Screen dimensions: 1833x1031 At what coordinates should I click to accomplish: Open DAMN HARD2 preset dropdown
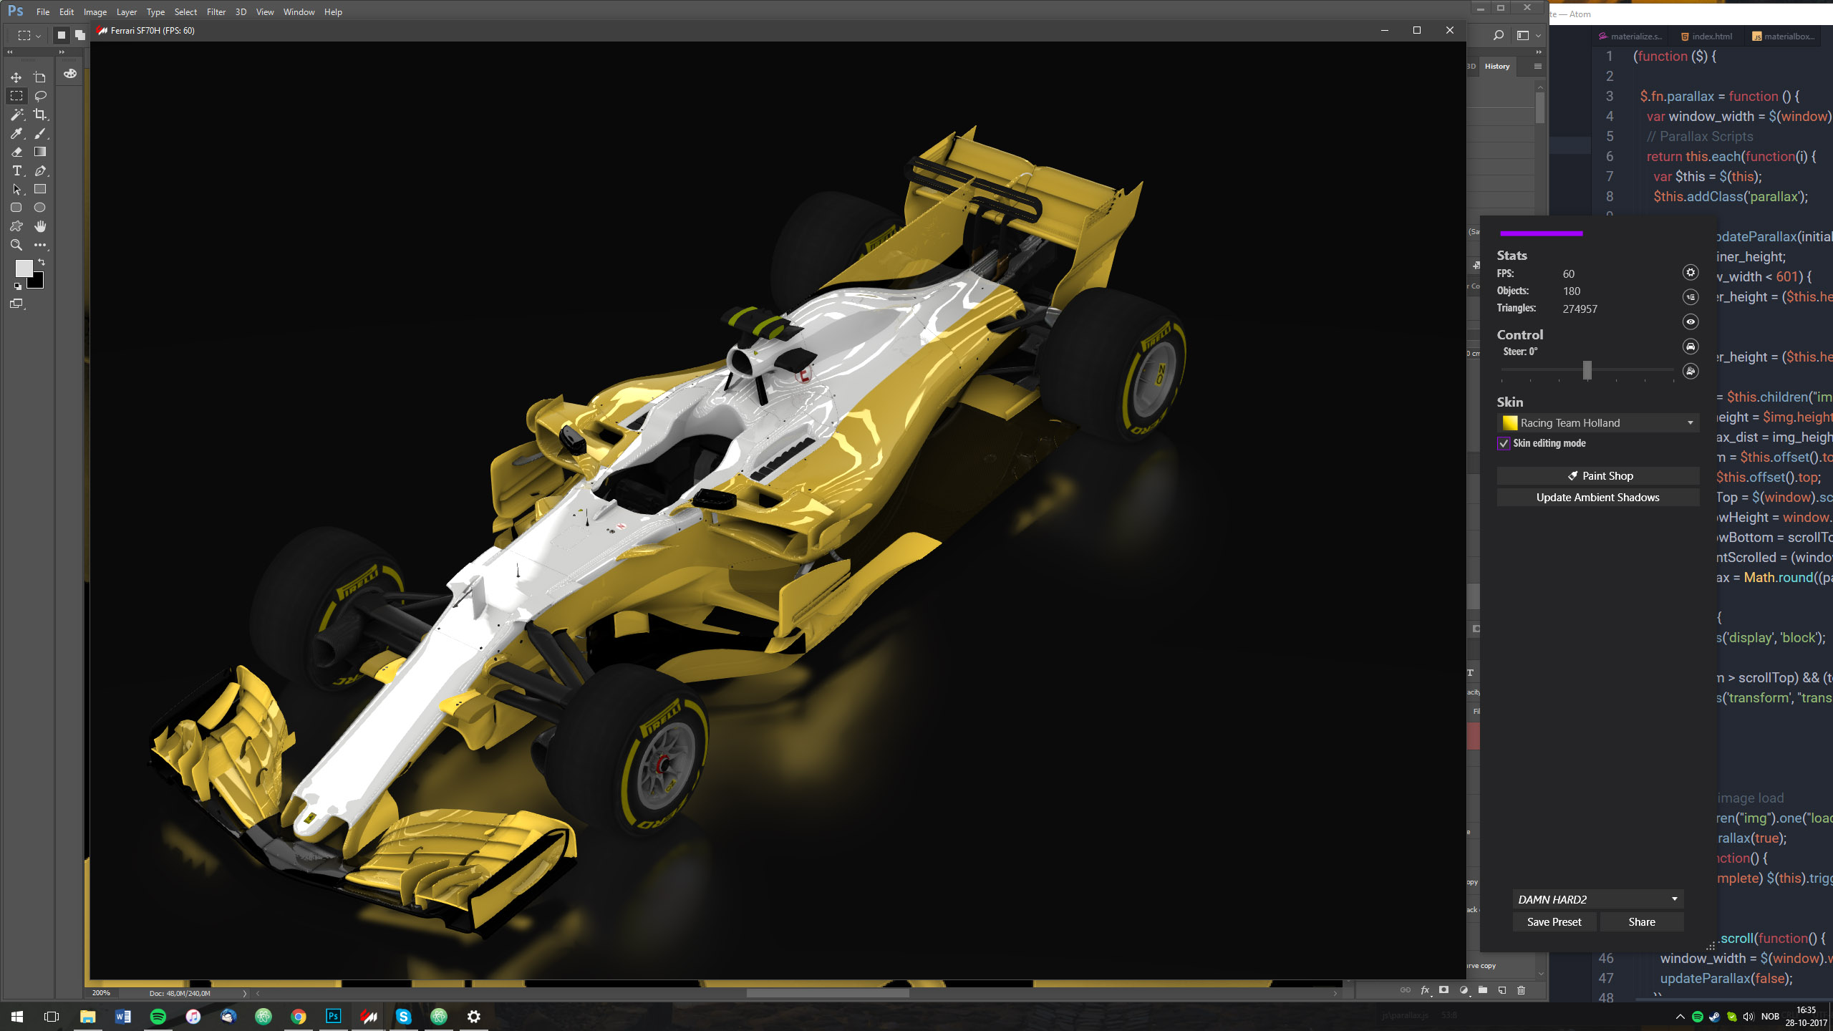(1598, 899)
